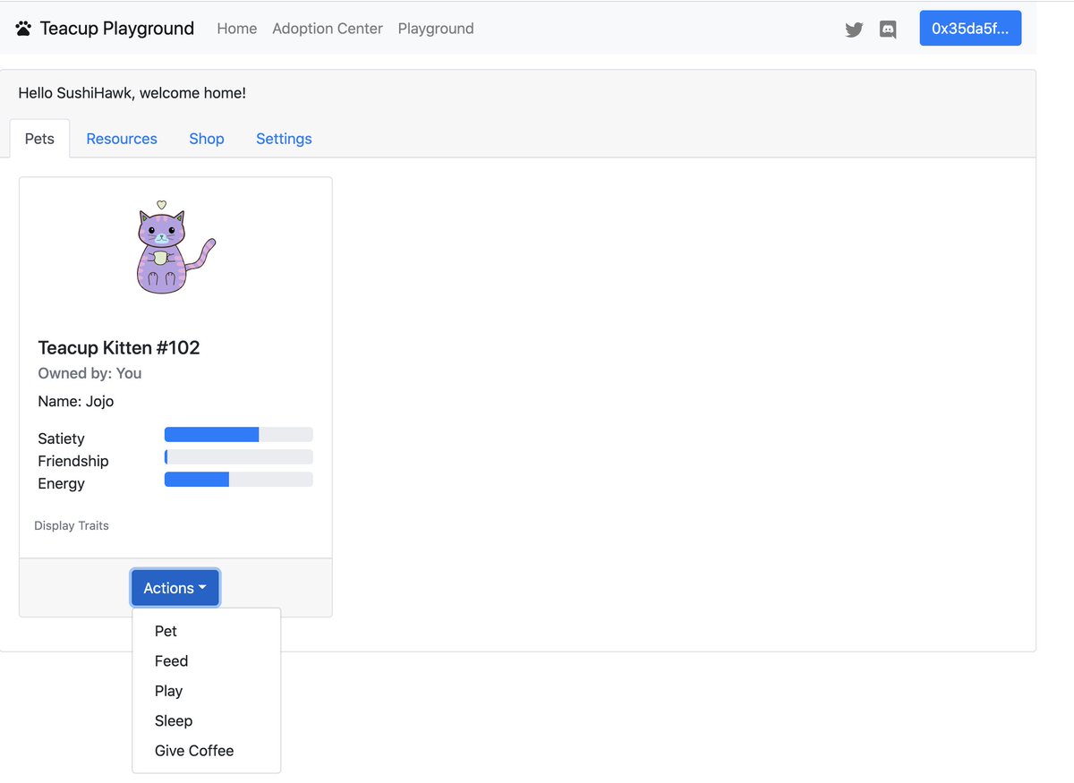Click the 'Name: Jojo' text
This screenshot has width=1074, height=783.
pyautogui.click(x=76, y=401)
